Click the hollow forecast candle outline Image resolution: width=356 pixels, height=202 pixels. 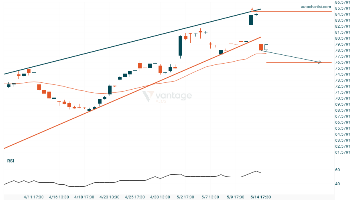[266, 47]
